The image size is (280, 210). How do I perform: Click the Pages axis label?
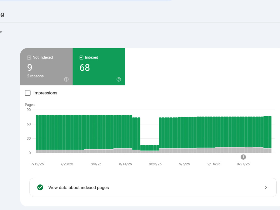30,105
